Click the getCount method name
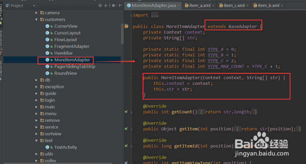This screenshot has height=164, width=306. (182, 112)
